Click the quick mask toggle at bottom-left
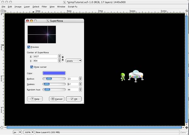Screen dimensions: 189x135 (2, 127)
